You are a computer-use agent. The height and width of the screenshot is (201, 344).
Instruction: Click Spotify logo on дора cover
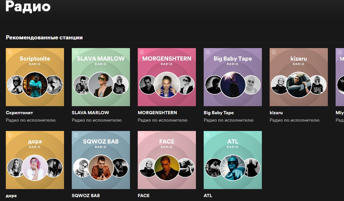pos(10,135)
